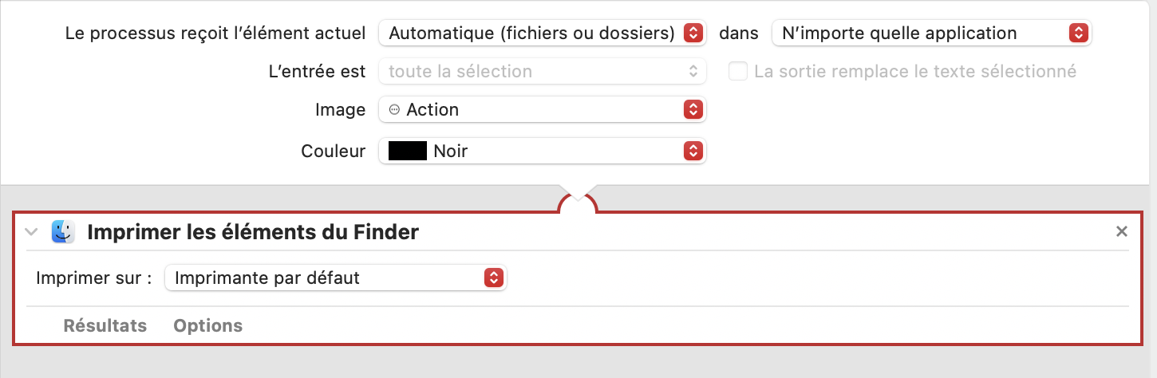Click the red arrows of Imprimante par défaut

tap(494, 278)
